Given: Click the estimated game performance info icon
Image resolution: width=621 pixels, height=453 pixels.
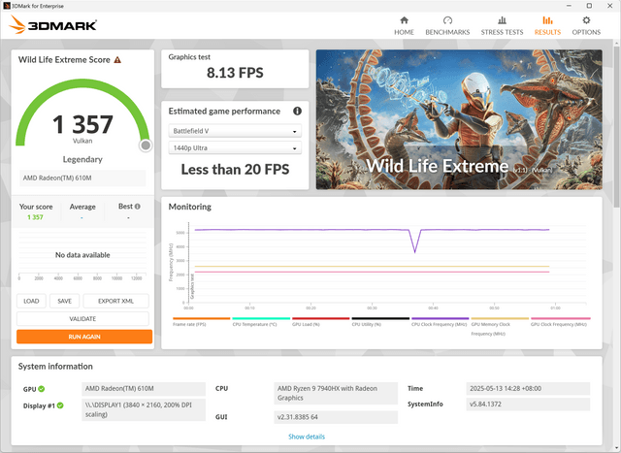Looking at the screenshot, I should (x=297, y=112).
